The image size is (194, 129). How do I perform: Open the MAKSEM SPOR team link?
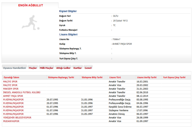(x=11, y=89)
